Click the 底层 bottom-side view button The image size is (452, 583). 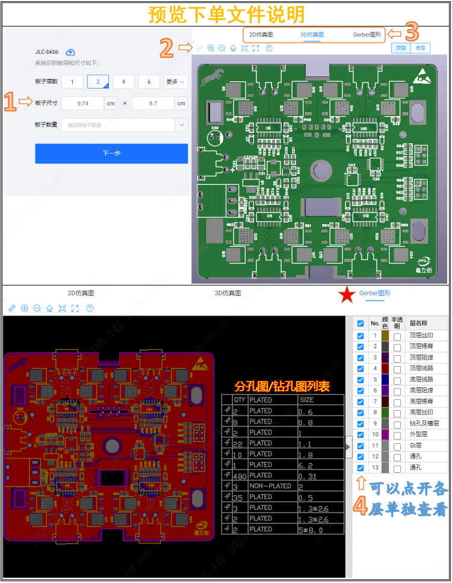click(421, 48)
